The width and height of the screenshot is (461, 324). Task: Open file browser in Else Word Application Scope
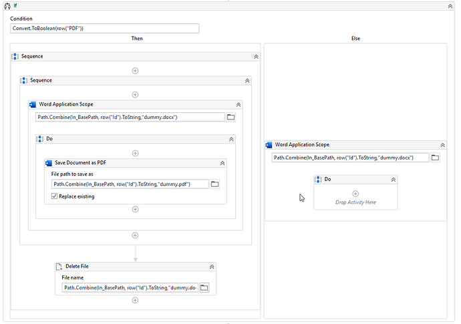pyautogui.click(x=435, y=158)
